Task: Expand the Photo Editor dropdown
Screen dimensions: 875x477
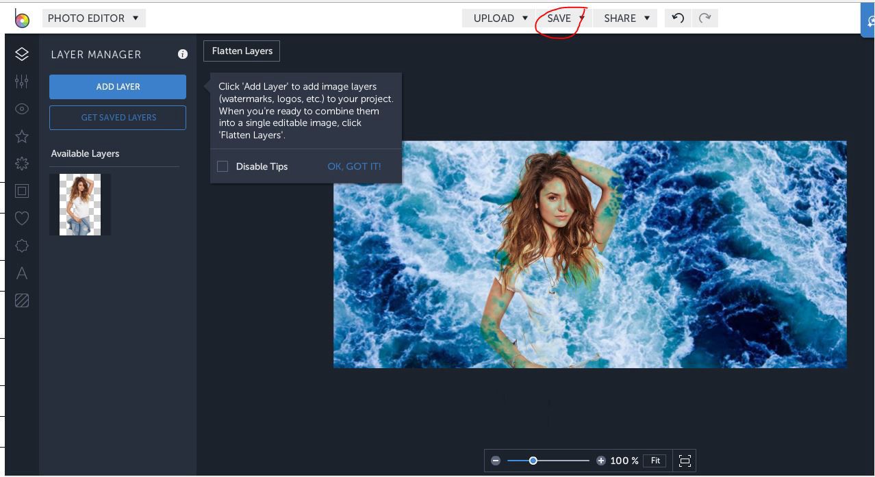Action: click(x=93, y=18)
